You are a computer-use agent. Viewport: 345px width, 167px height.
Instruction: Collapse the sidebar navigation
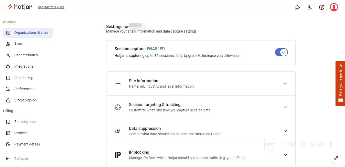point(21,159)
